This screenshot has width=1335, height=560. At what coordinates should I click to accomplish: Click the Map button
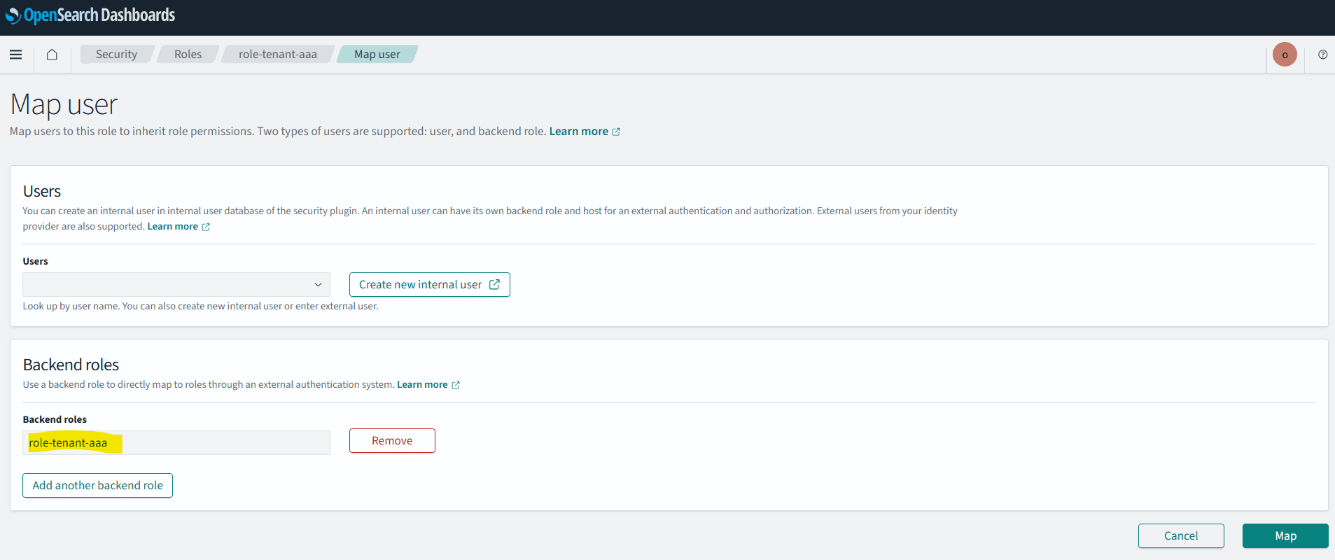pos(1285,535)
